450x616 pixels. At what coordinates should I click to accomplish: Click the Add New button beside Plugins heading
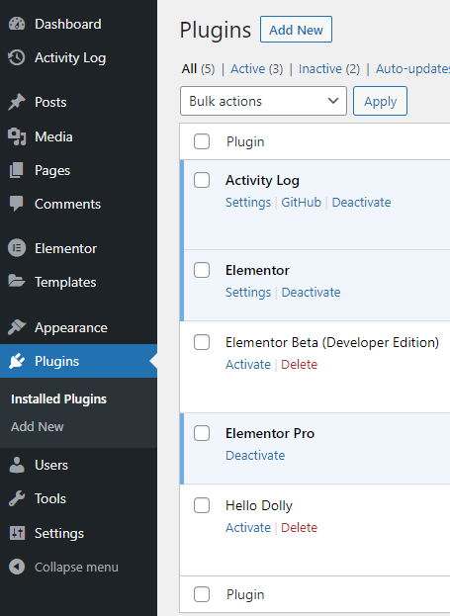pos(296,30)
